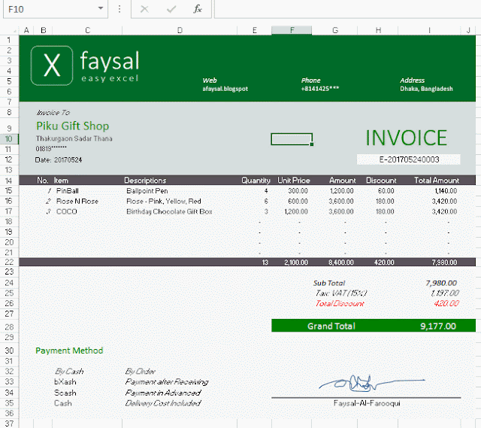Click the Name Box showing F10
Image resolution: width=481 pixels, height=428 pixels.
click(55, 9)
